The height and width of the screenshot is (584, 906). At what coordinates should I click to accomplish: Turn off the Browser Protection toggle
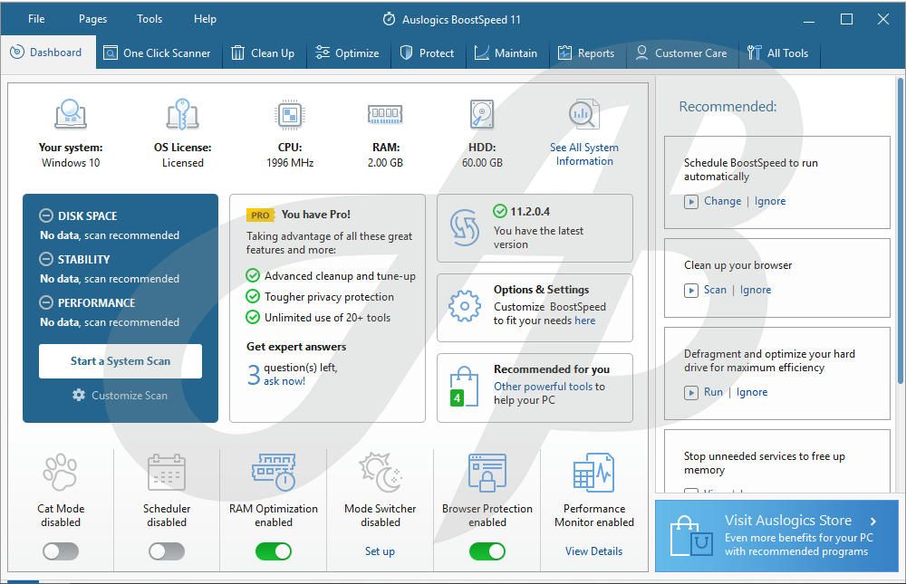pos(487,551)
